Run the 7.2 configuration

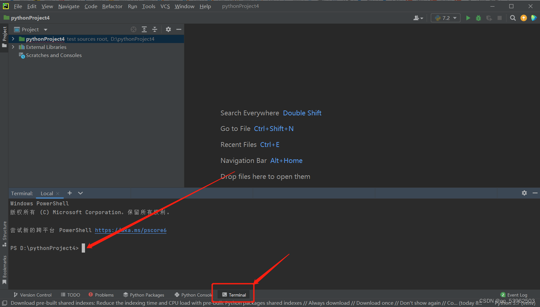[468, 18]
